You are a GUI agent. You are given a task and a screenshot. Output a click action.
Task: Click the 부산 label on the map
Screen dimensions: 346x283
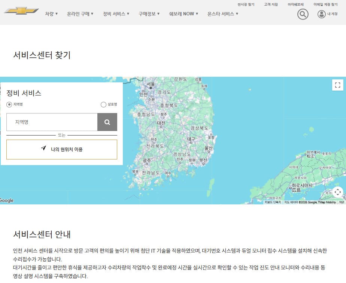tap(203, 160)
